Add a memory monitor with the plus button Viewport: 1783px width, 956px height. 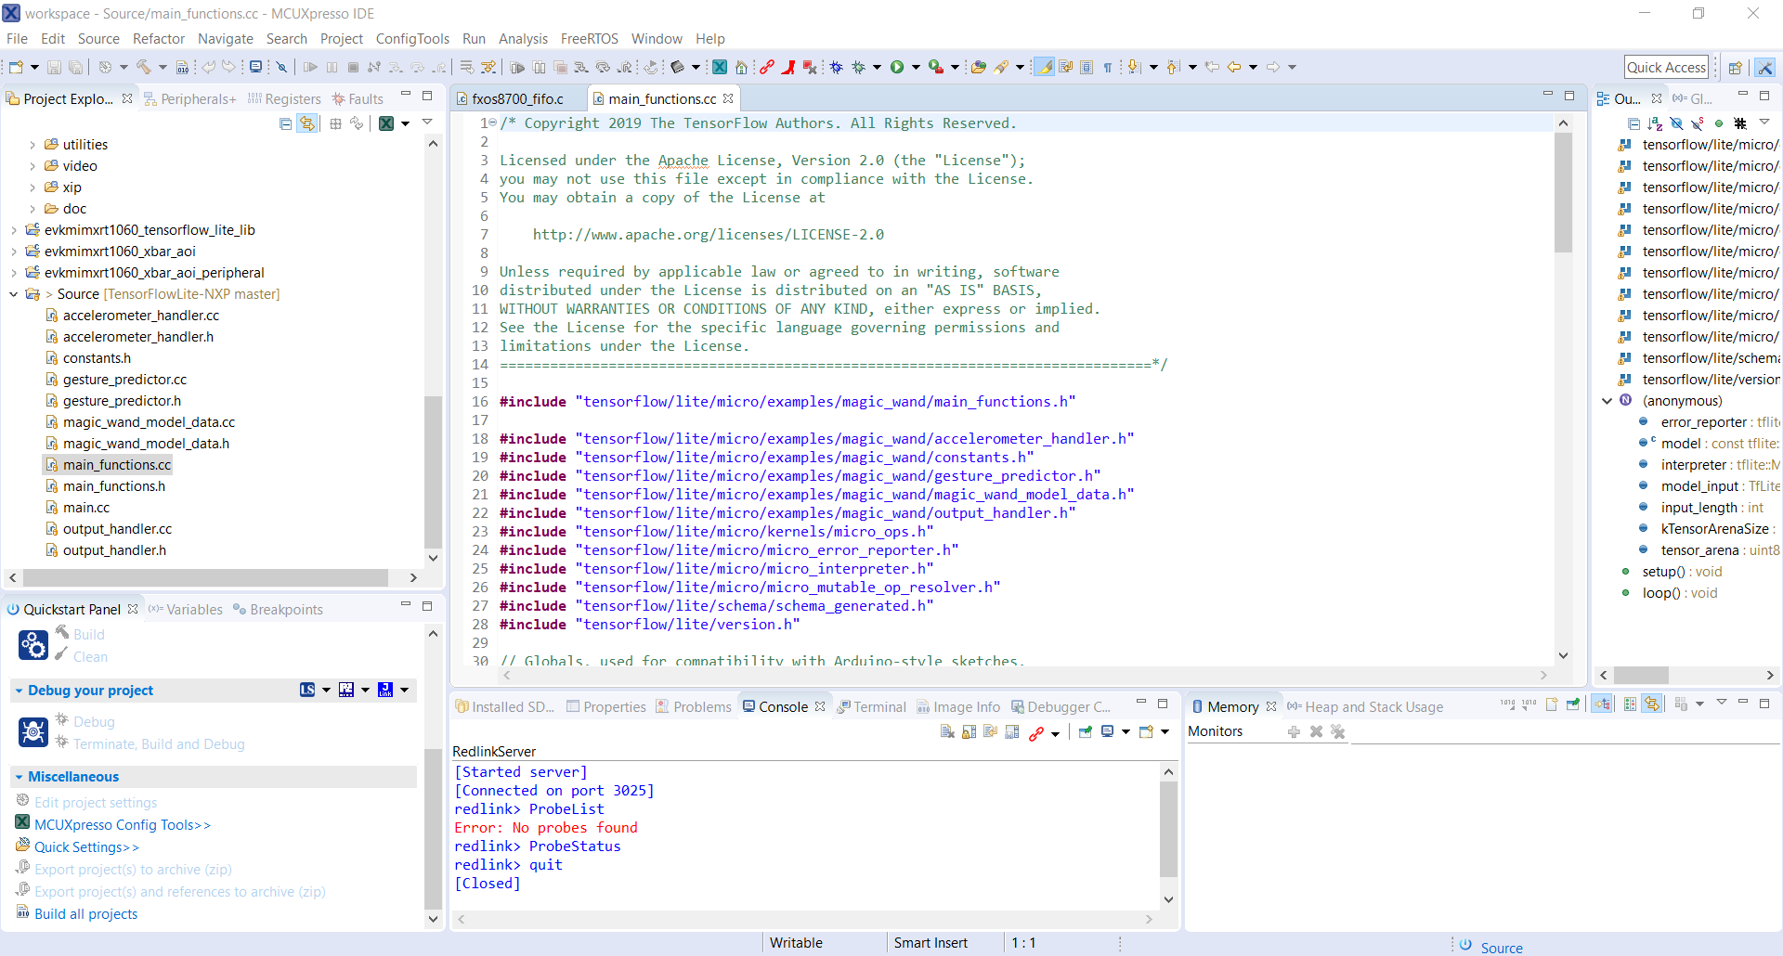pyautogui.click(x=1293, y=731)
